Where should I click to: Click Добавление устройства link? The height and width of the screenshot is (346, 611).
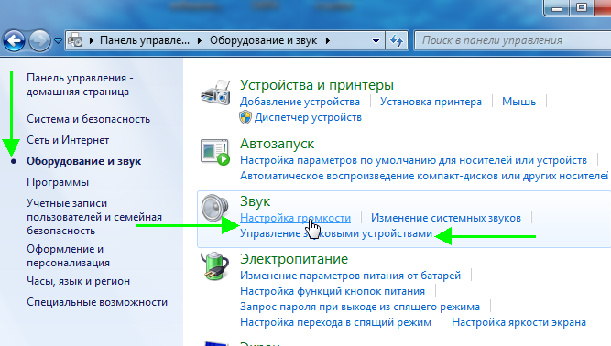[300, 102]
